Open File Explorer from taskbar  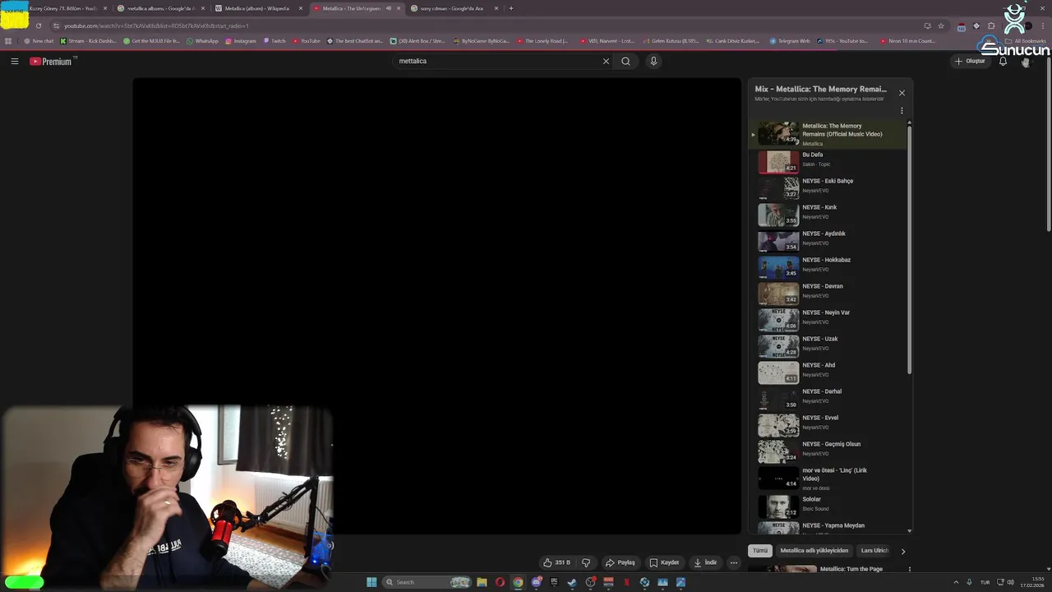coord(482,582)
